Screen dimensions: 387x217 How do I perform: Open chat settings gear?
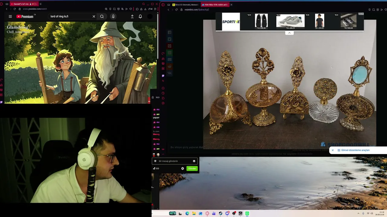tap(183, 168)
